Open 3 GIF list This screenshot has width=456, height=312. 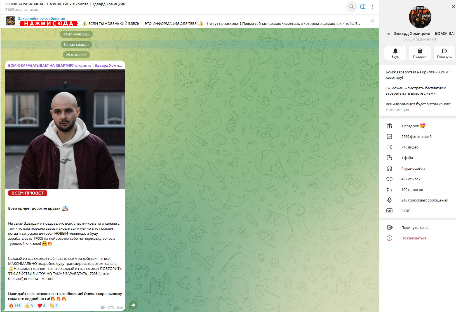pos(418,211)
